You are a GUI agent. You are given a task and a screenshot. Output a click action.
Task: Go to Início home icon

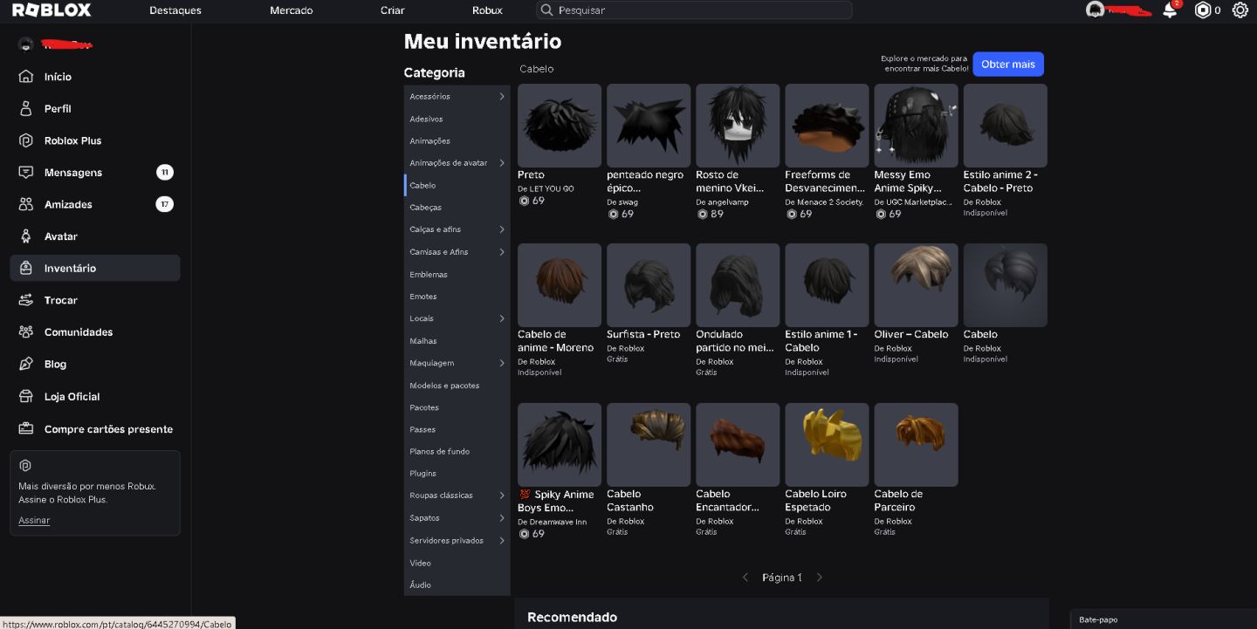pyautogui.click(x=26, y=77)
